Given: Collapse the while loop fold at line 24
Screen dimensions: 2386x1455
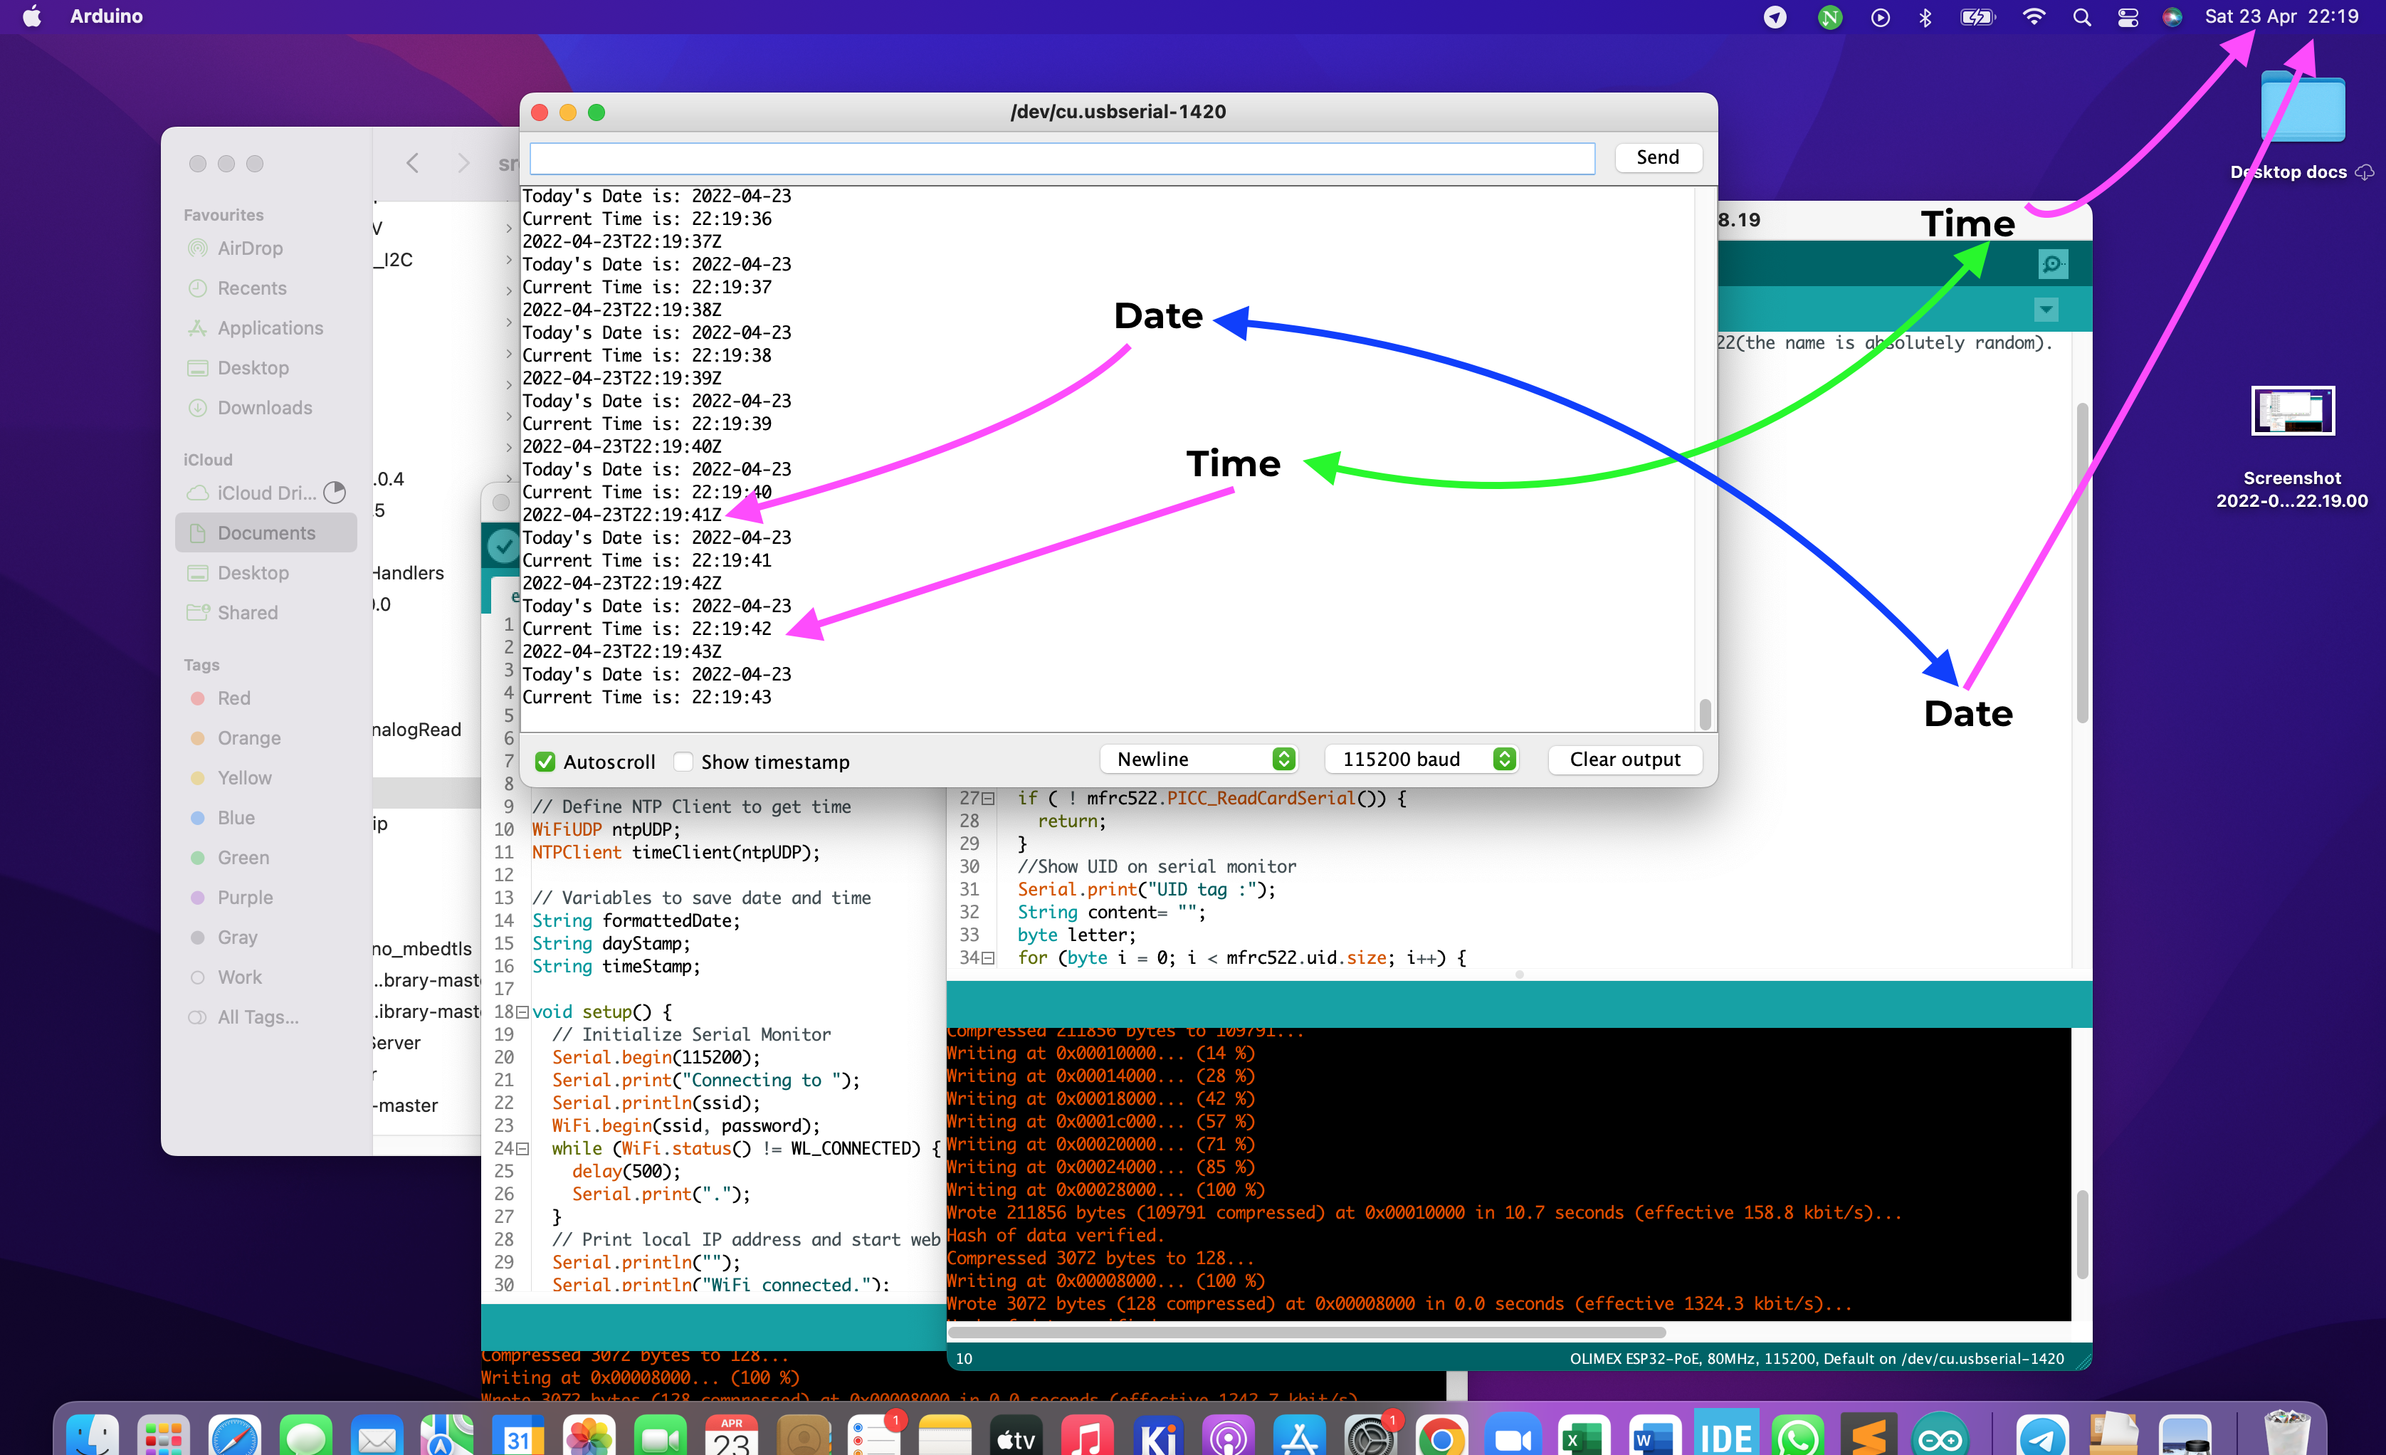Looking at the screenshot, I should (522, 1148).
